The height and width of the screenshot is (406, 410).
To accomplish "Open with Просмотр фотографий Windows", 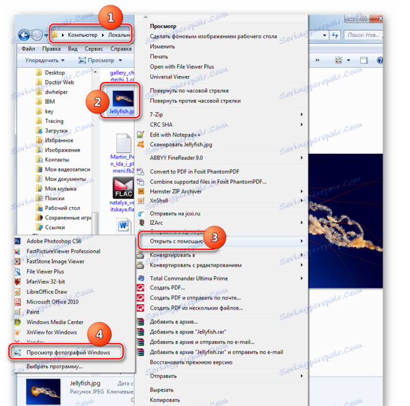I will (x=68, y=353).
